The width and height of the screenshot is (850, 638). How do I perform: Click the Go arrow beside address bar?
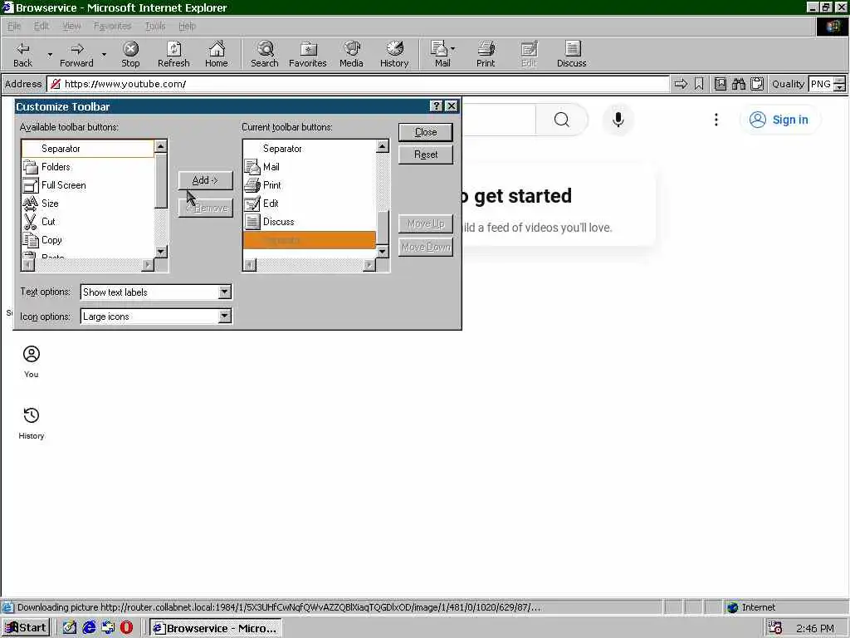pos(681,84)
